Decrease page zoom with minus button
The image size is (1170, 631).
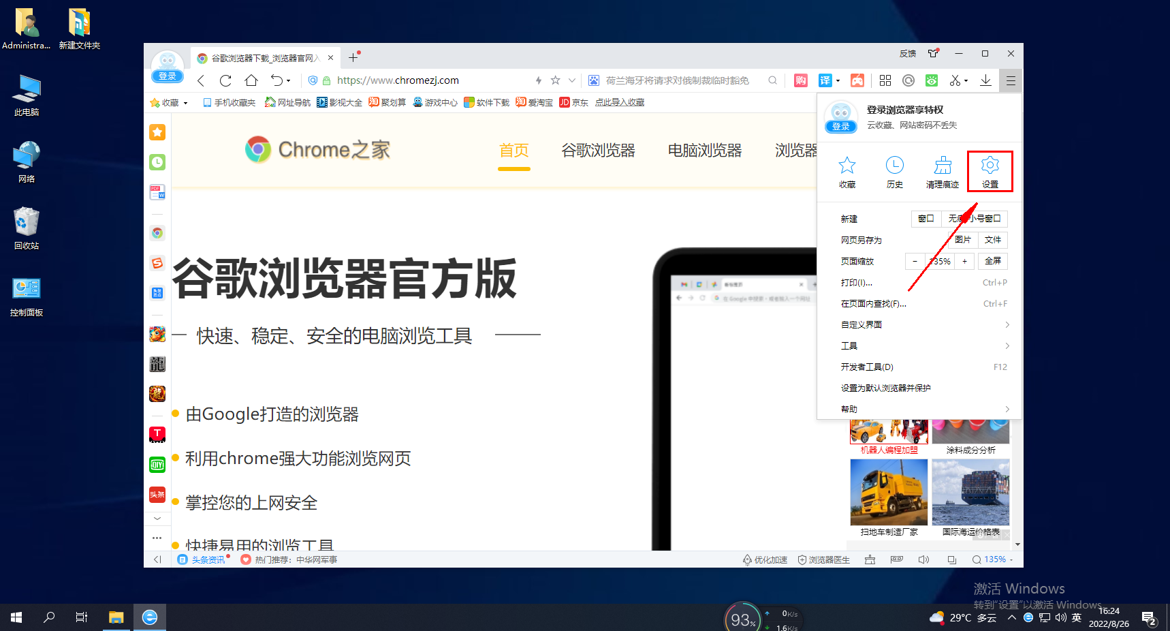915,261
